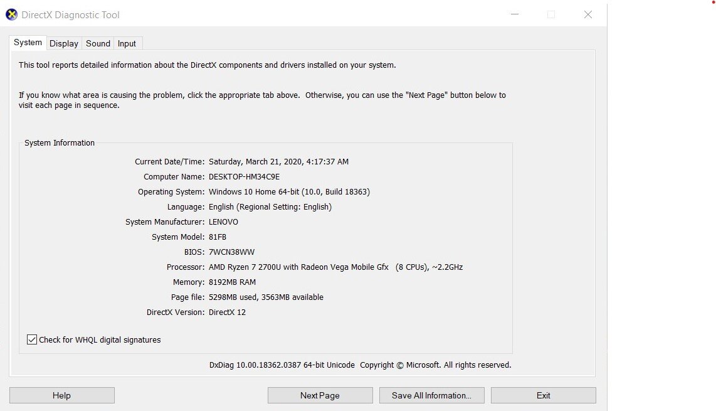Click the English (Regional Setting: English) value
This screenshot has height=411, width=716.
[x=270, y=207]
